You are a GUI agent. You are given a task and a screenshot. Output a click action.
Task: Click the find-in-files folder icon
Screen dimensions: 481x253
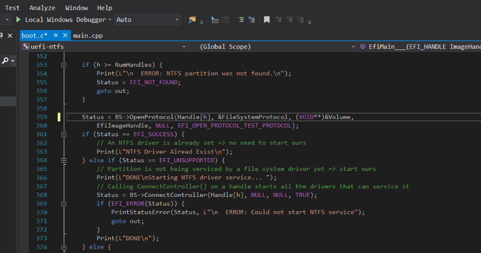[x=192, y=20]
